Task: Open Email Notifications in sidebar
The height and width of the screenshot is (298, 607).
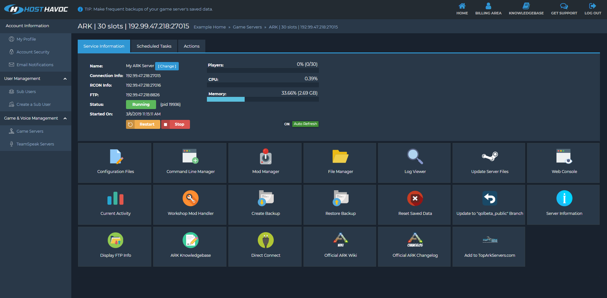Action: (x=35, y=65)
